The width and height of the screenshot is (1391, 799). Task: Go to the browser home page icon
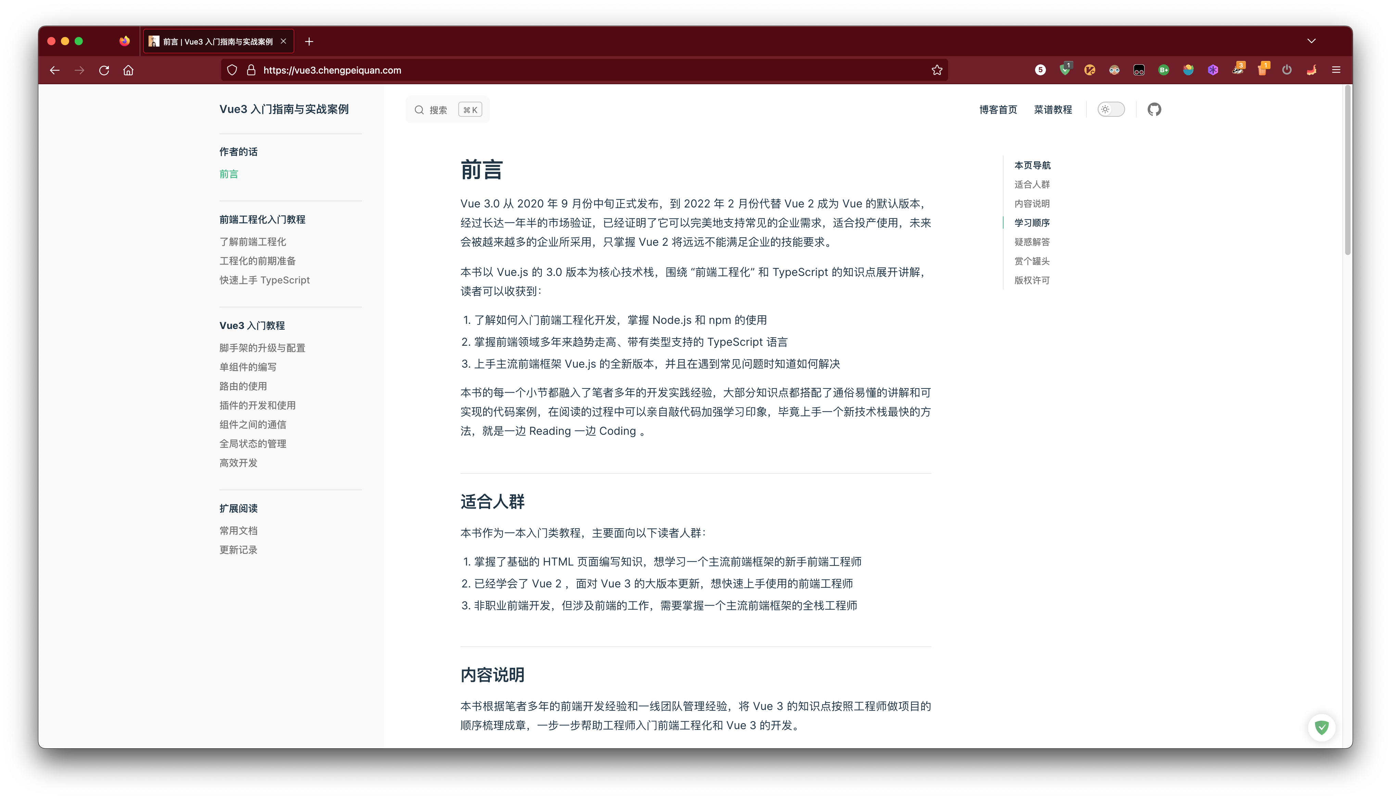coord(128,70)
